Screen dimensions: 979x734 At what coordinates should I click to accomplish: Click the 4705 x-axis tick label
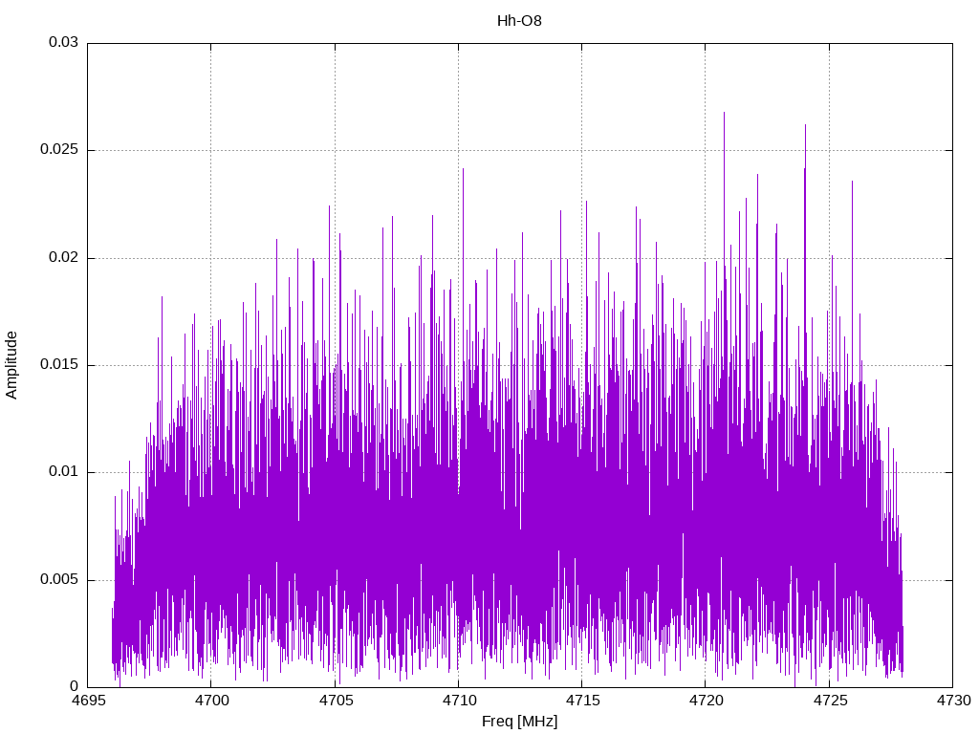336,701
